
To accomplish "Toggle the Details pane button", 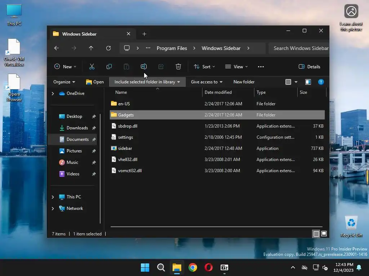I will click(x=310, y=66).
